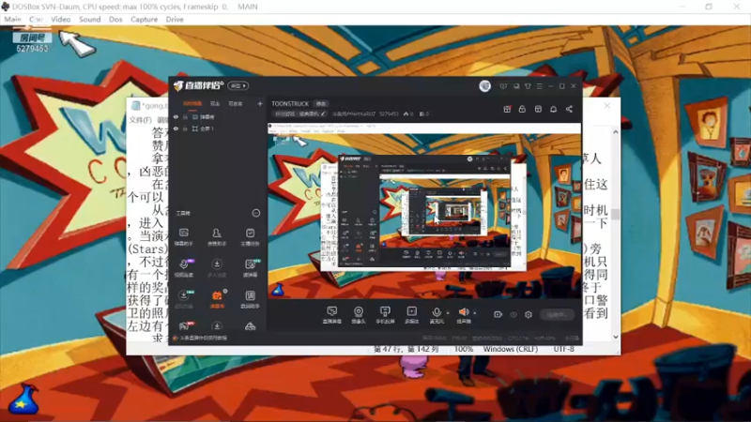Switch to the third scene tab
This screenshot has width=751, height=422.
pyautogui.click(x=236, y=103)
